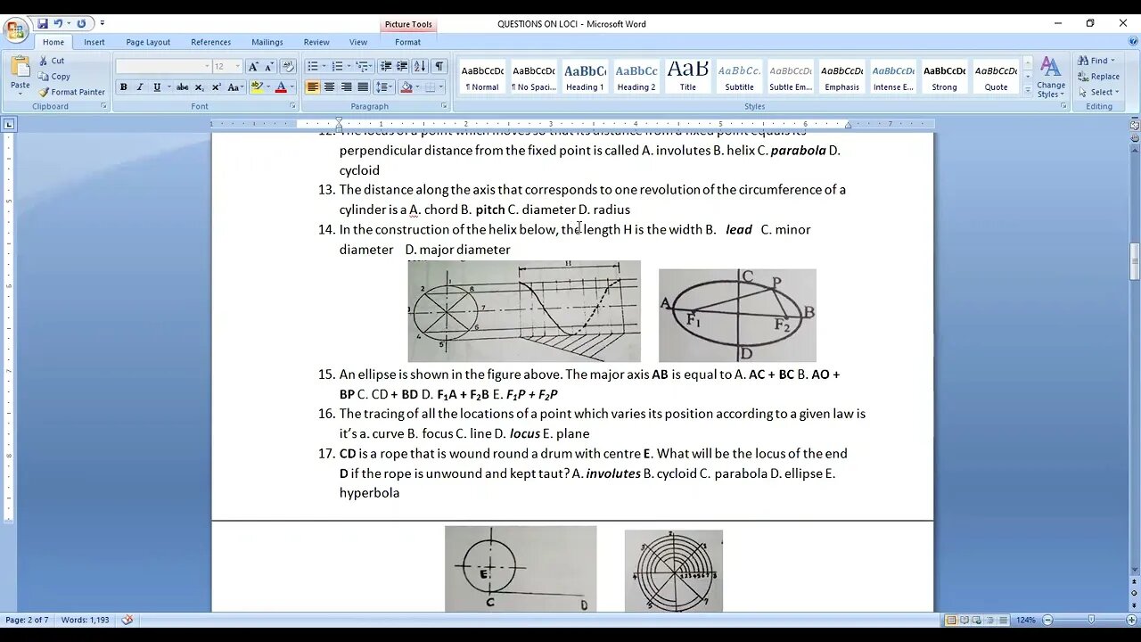The image size is (1141, 642).
Task: Align text left
Action: [x=313, y=87]
